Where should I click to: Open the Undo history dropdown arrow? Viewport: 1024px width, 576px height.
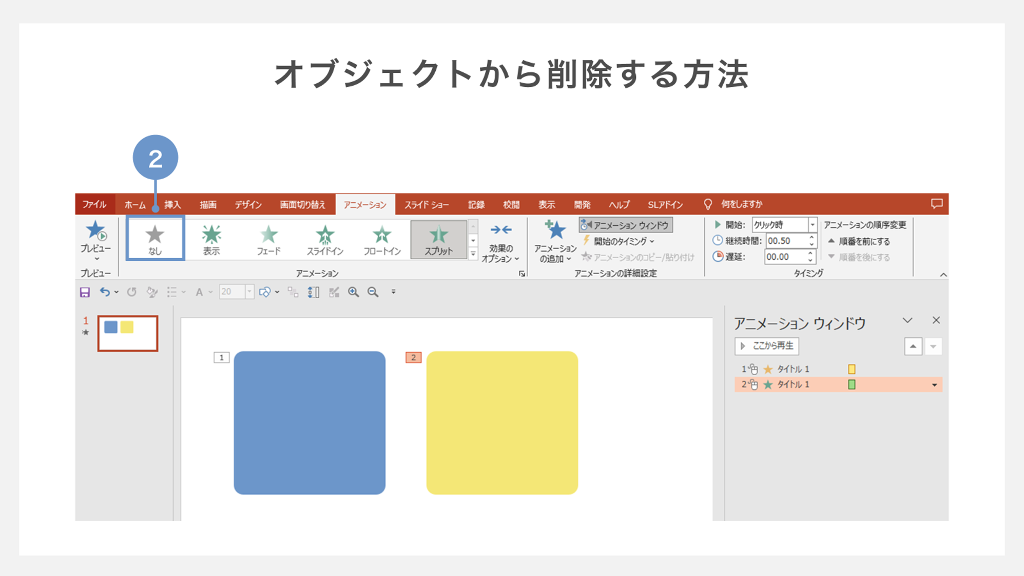[x=117, y=292]
